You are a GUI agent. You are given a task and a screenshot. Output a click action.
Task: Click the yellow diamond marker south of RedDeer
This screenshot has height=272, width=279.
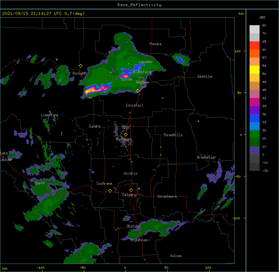[x=138, y=91]
